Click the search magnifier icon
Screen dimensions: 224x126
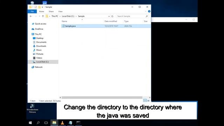point(147,16)
